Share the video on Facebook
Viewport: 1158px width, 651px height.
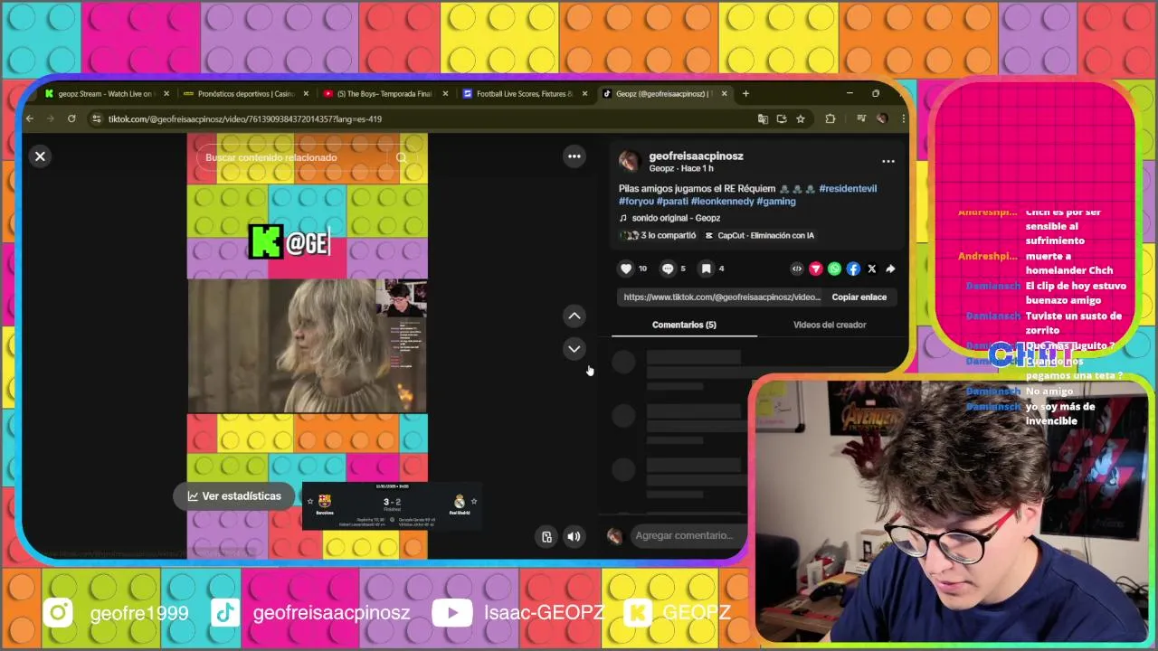tap(853, 269)
